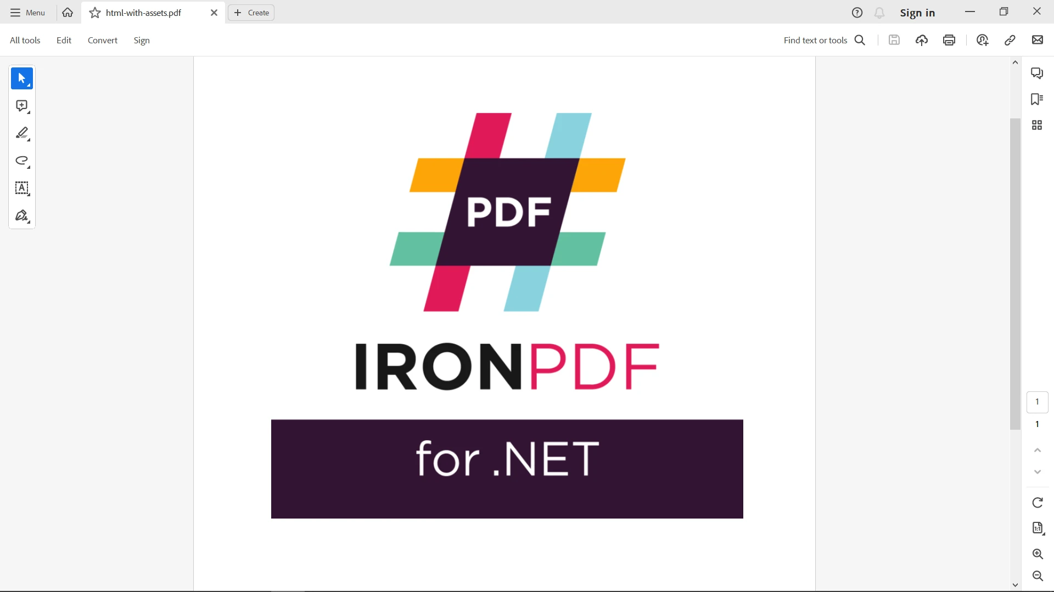Click the Sign menu item

[x=142, y=40]
